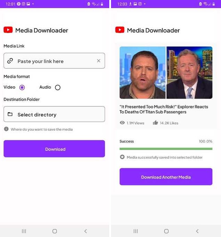Click the YouTube logo in right screen header
The width and height of the screenshot is (221, 237).
coord(120,30)
